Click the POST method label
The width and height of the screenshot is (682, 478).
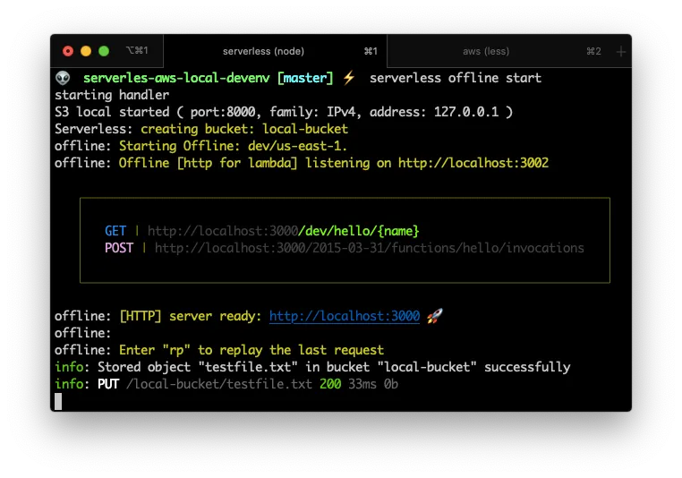coord(119,248)
